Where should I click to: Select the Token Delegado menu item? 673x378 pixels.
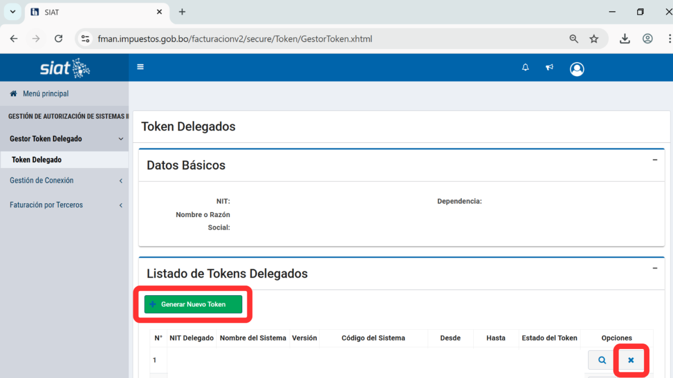[37, 160]
